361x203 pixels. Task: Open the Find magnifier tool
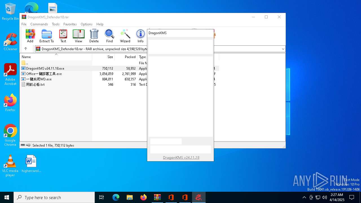coord(109,36)
